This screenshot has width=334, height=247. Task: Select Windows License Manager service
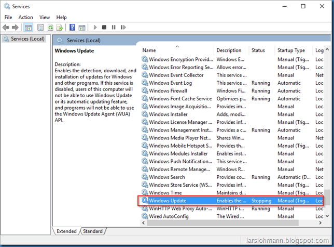pos(232,122)
